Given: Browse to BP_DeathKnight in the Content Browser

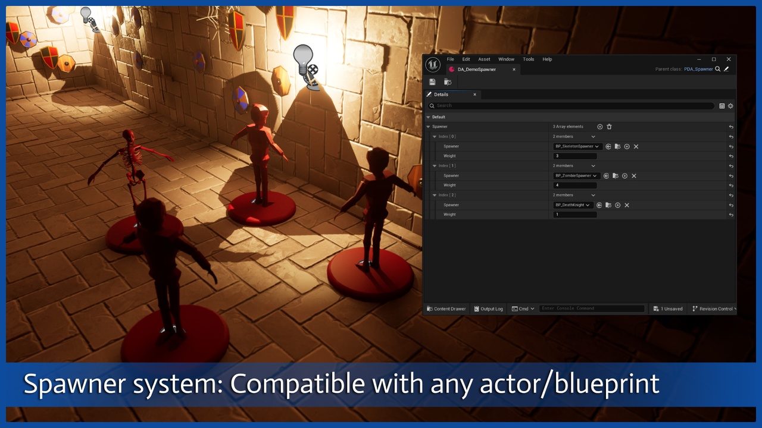Looking at the screenshot, I should click(x=608, y=205).
